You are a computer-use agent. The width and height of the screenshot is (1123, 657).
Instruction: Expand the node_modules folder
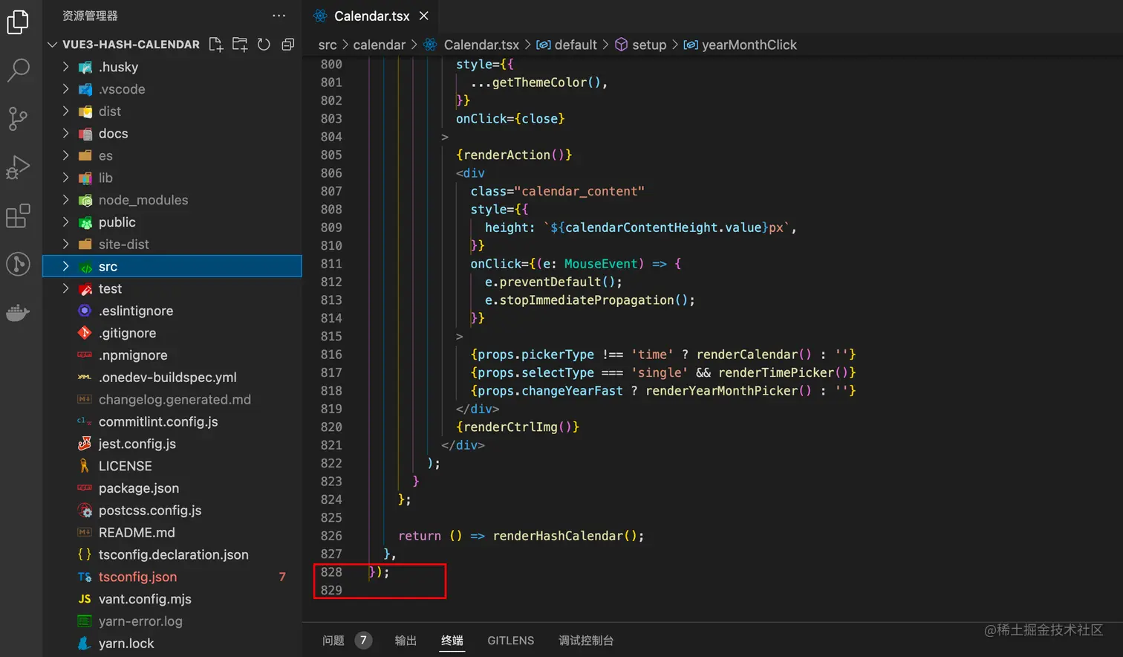65,200
